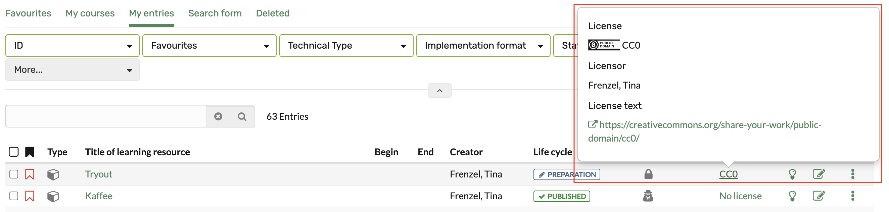Switch to the Favourites tab
Screen dimensions: 889x212
pos(28,13)
